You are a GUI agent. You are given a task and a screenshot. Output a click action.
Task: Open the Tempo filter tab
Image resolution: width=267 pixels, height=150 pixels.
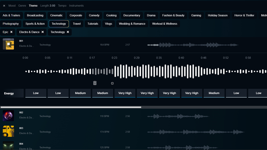click(62, 6)
